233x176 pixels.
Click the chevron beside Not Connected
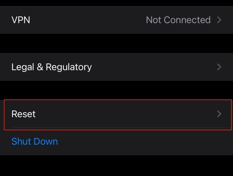tap(219, 20)
